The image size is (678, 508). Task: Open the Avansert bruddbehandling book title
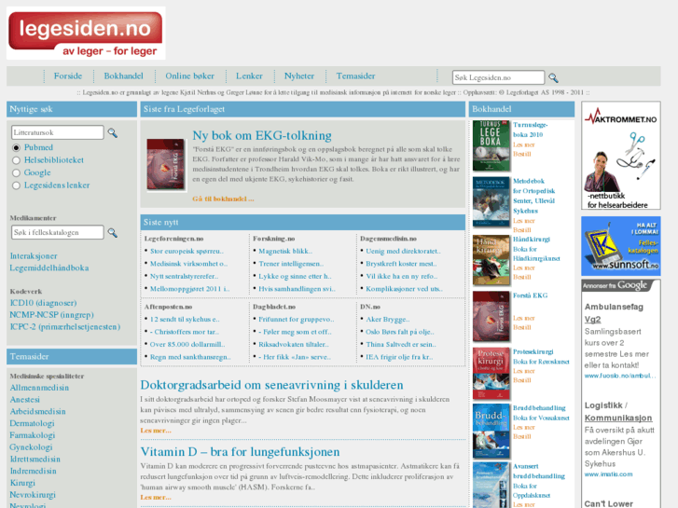pos(539,472)
